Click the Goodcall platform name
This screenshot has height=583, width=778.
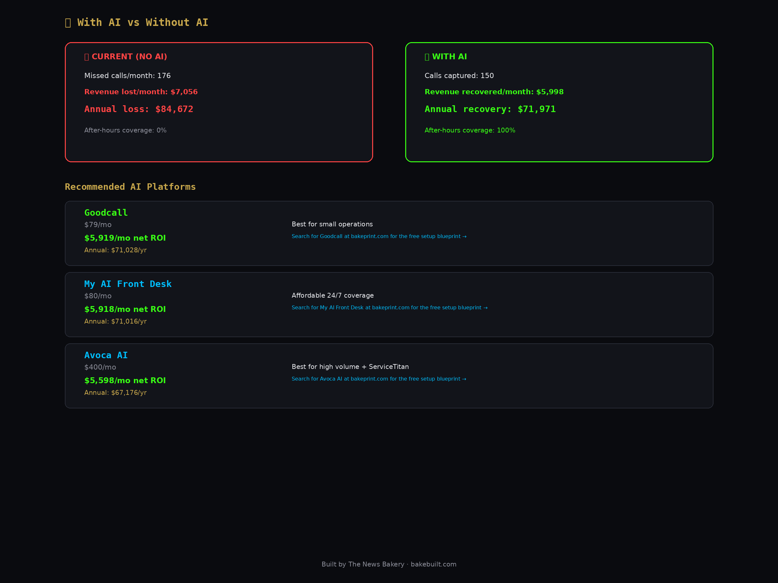tap(106, 212)
